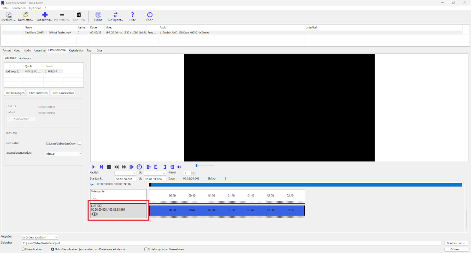Jump to start marker arrow icon
This screenshot has width=471, height=253.
[149, 167]
